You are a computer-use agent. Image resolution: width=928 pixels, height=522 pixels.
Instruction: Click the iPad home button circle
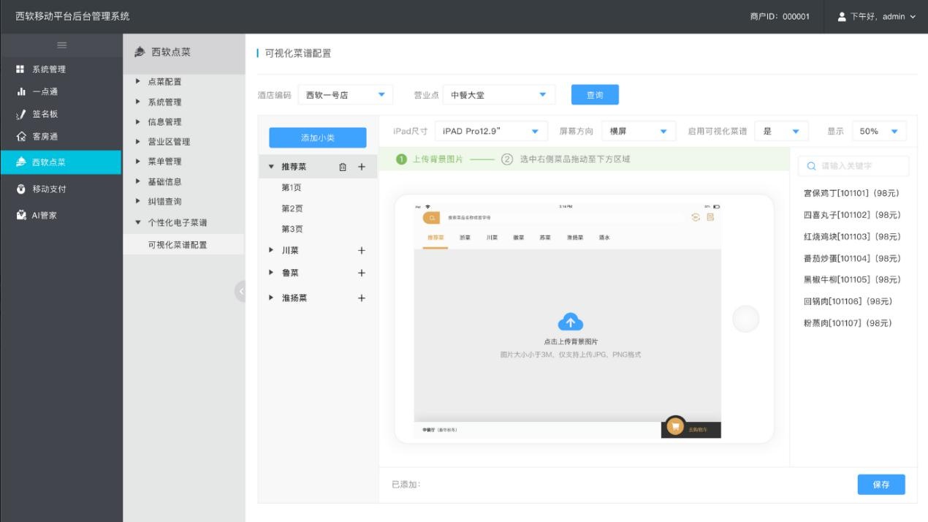pyautogui.click(x=746, y=319)
